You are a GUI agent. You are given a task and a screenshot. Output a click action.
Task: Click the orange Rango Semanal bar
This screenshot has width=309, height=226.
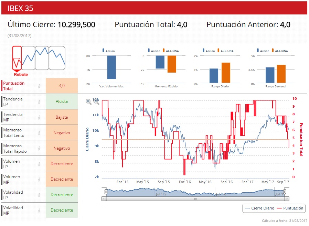[x=281, y=74]
